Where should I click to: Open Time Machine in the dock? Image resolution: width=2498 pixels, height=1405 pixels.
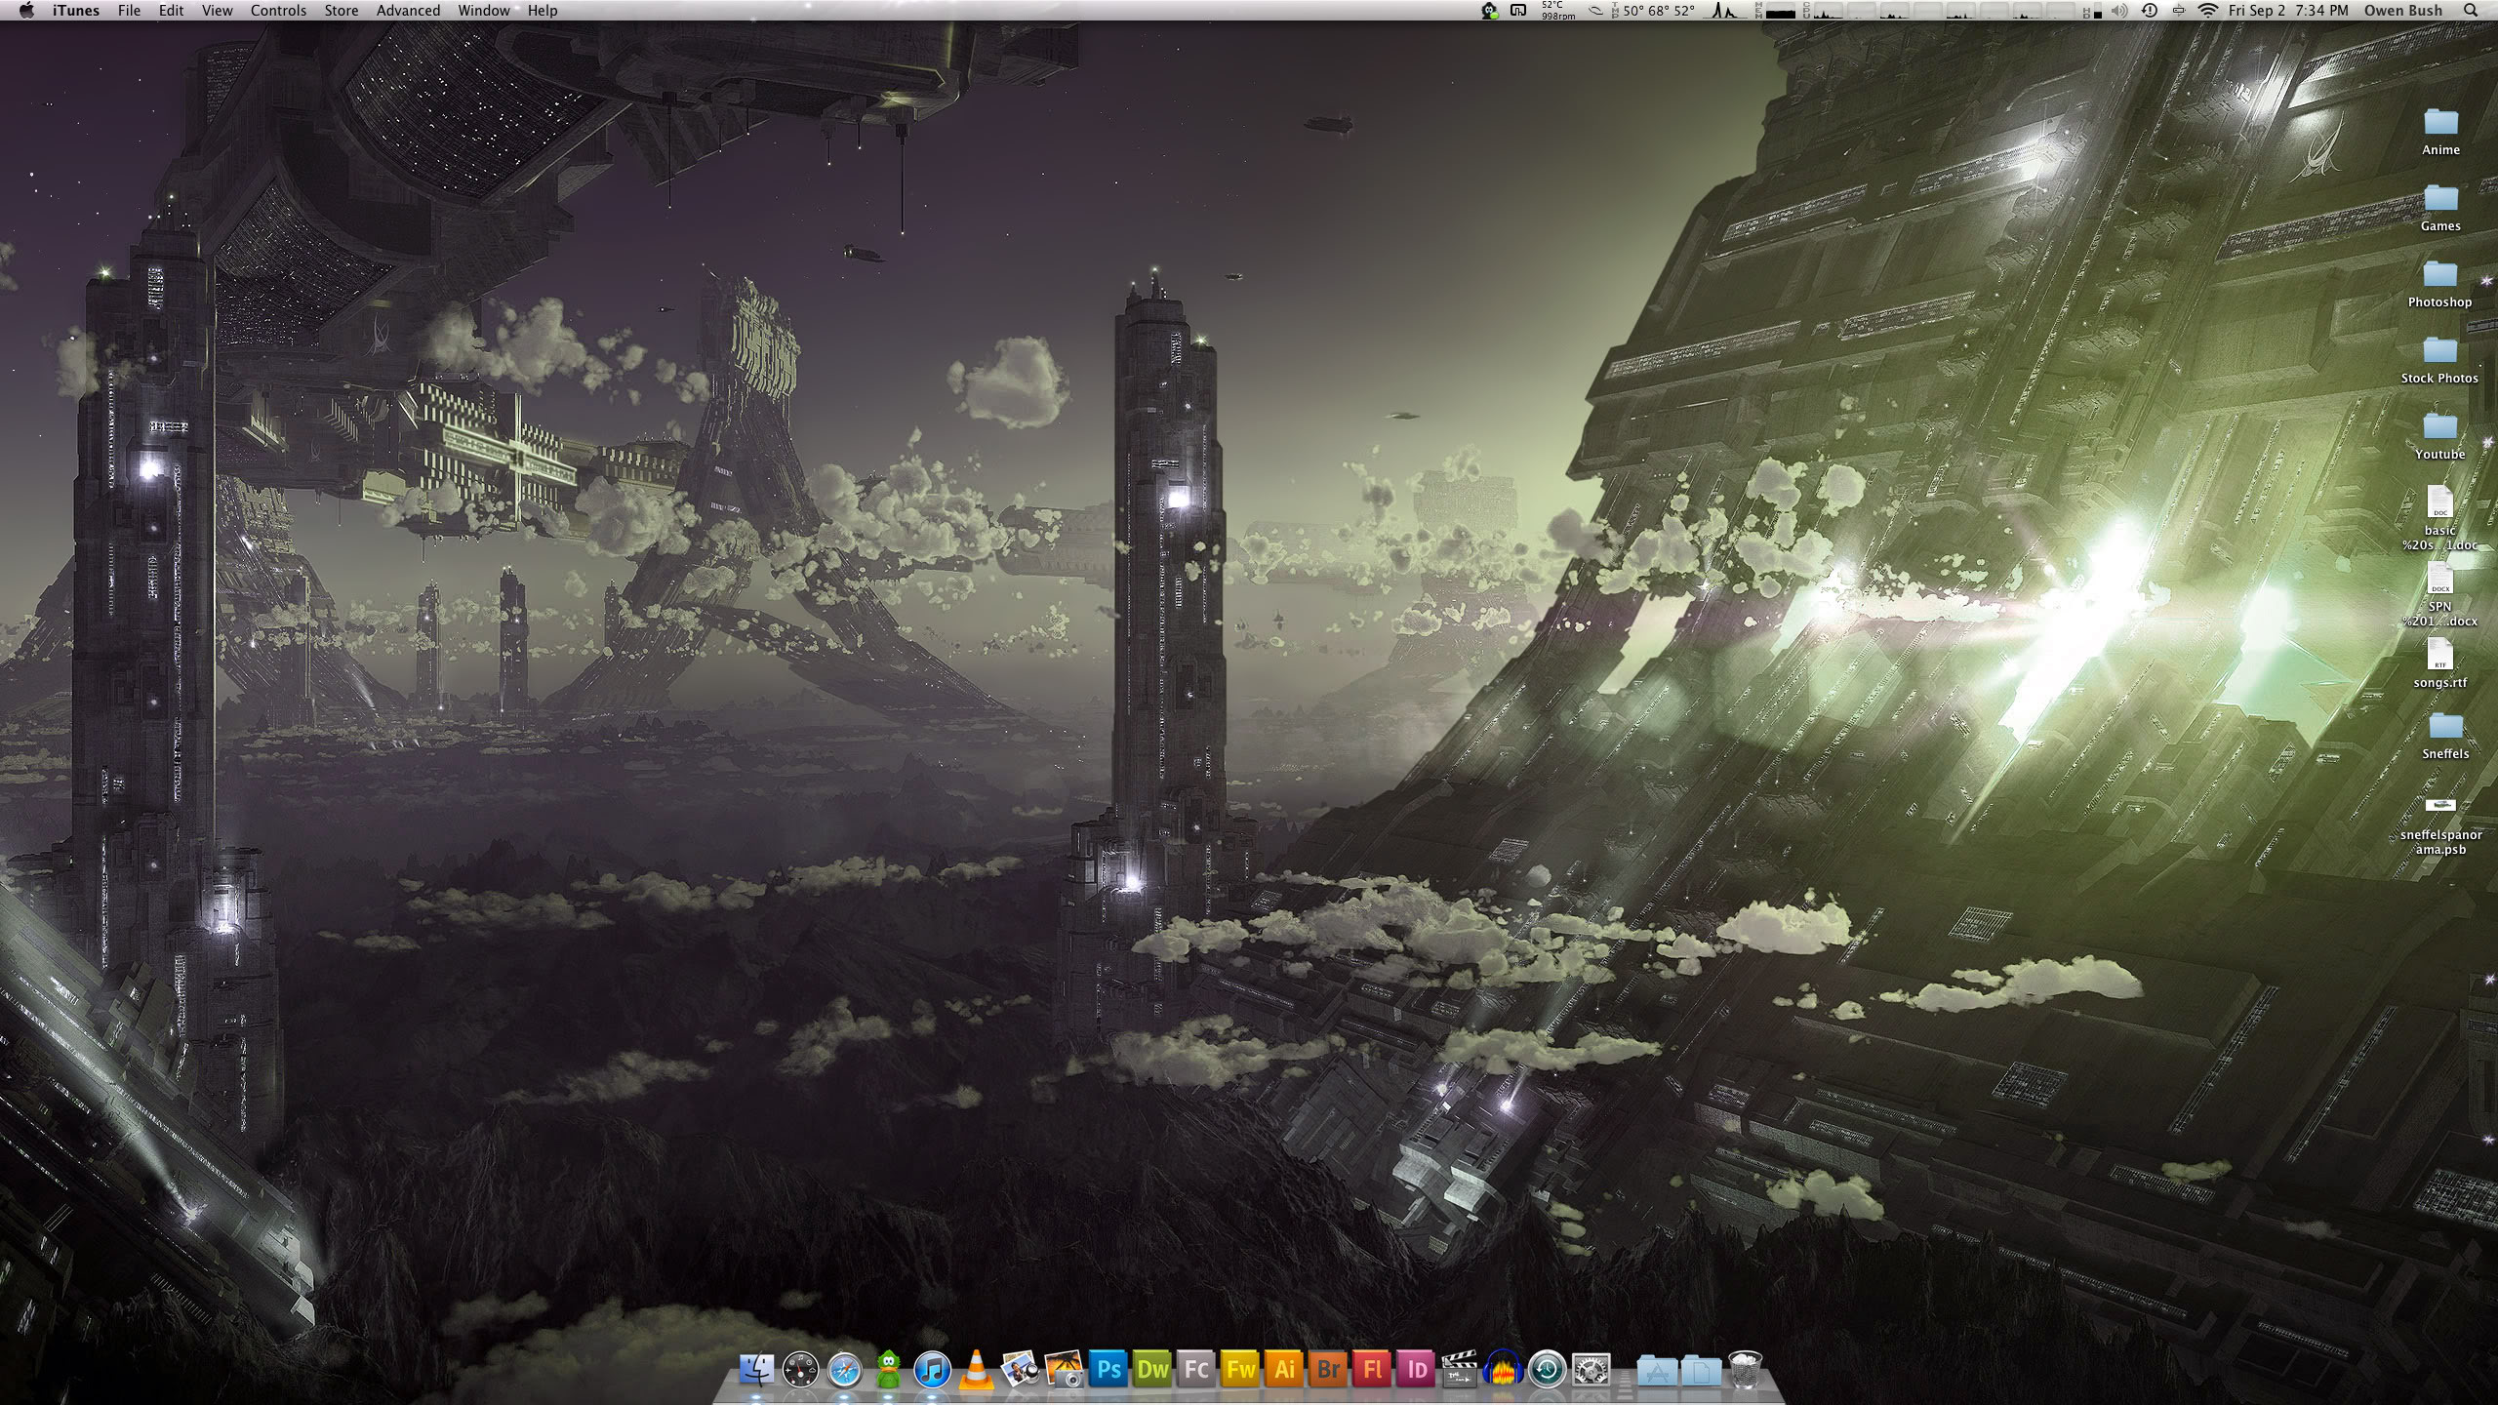[1548, 1370]
